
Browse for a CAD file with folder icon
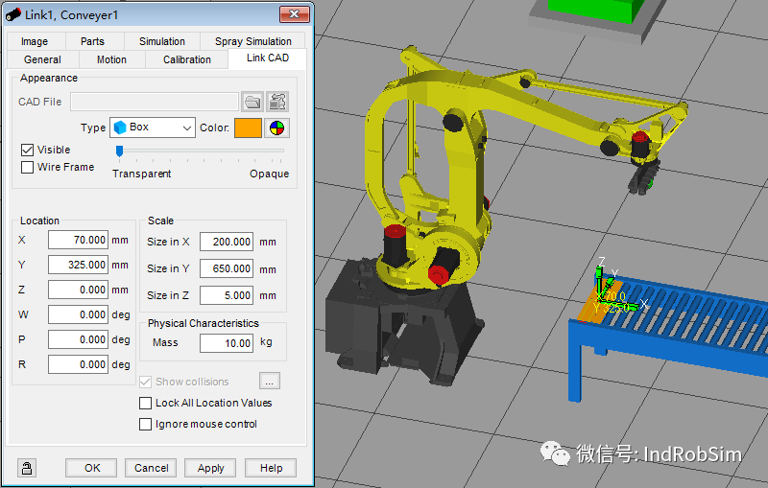[252, 102]
